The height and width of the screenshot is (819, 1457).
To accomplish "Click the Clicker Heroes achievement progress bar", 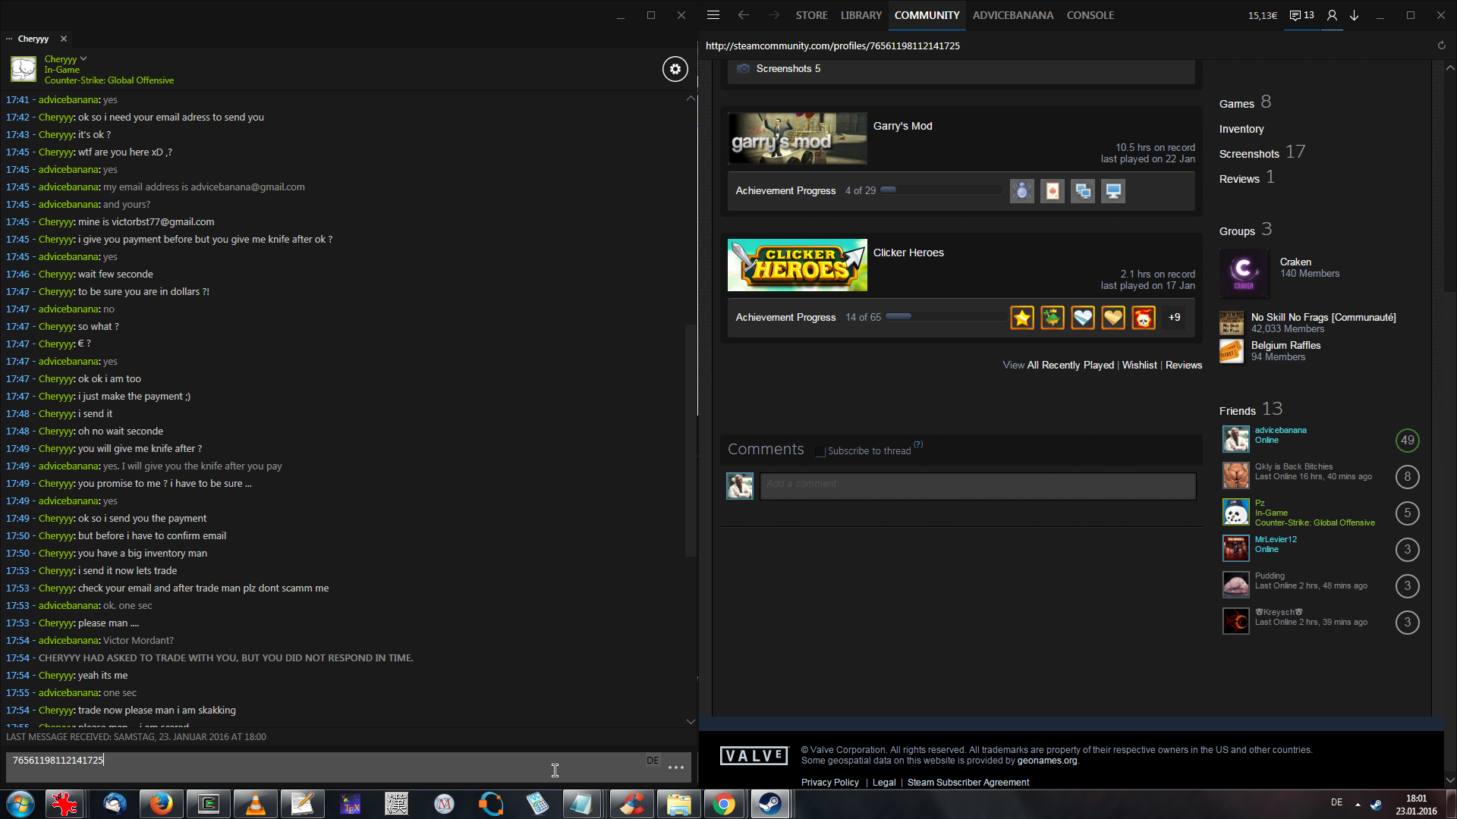I will [x=945, y=317].
